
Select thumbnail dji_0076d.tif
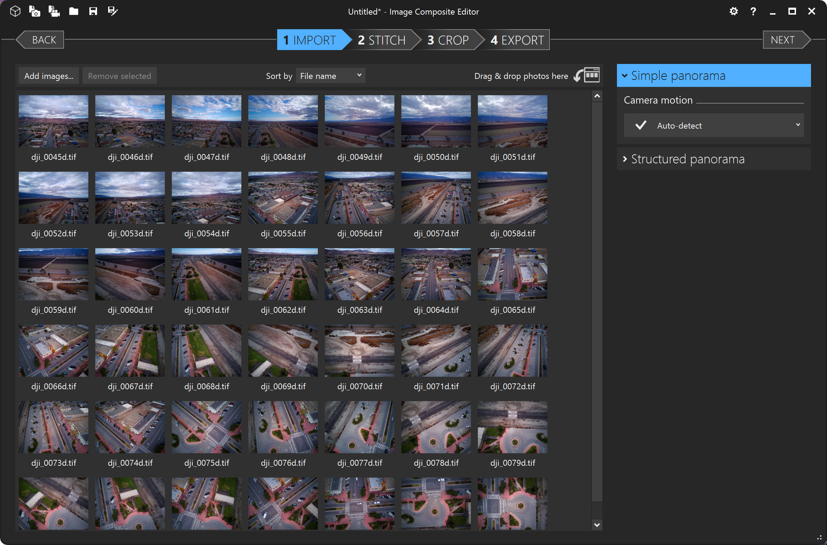283,427
